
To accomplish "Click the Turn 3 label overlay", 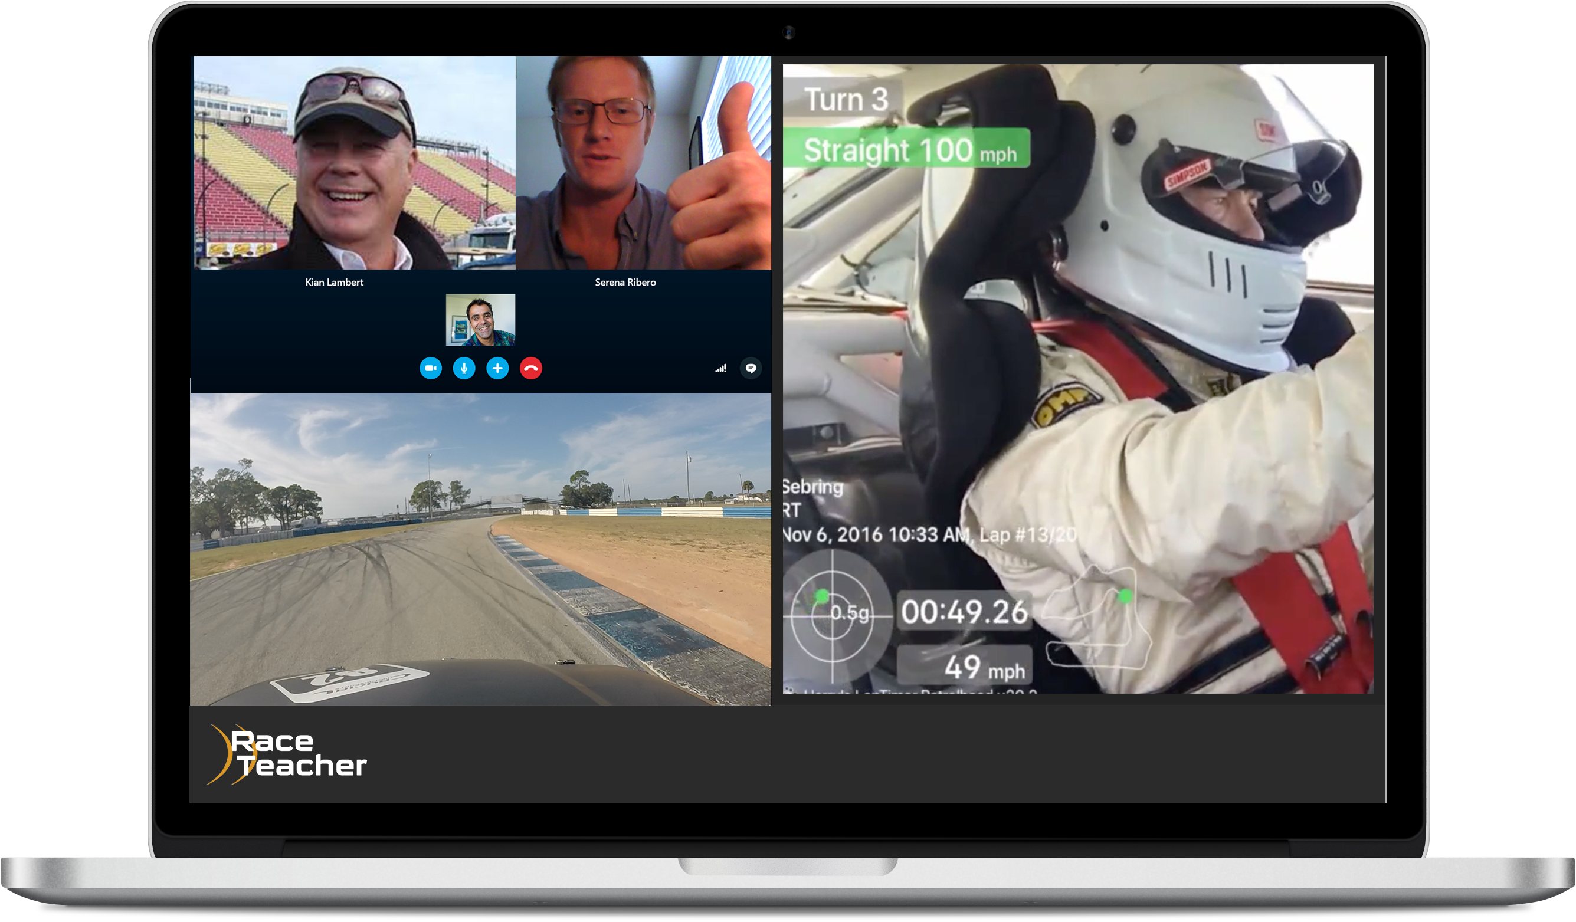I will coord(845,99).
